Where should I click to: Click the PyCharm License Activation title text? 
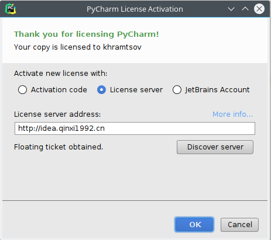click(x=135, y=9)
